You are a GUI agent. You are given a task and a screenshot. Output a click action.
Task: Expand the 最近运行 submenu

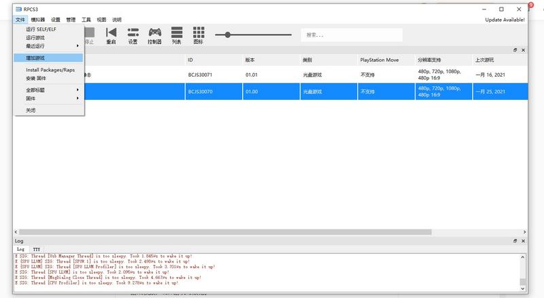pyautogui.click(x=48, y=46)
